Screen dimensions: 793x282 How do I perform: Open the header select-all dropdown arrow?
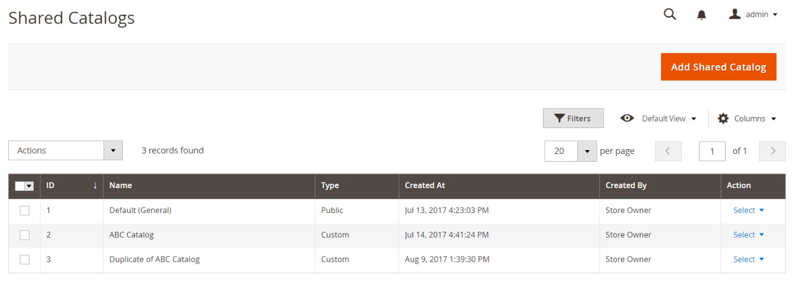(x=29, y=186)
